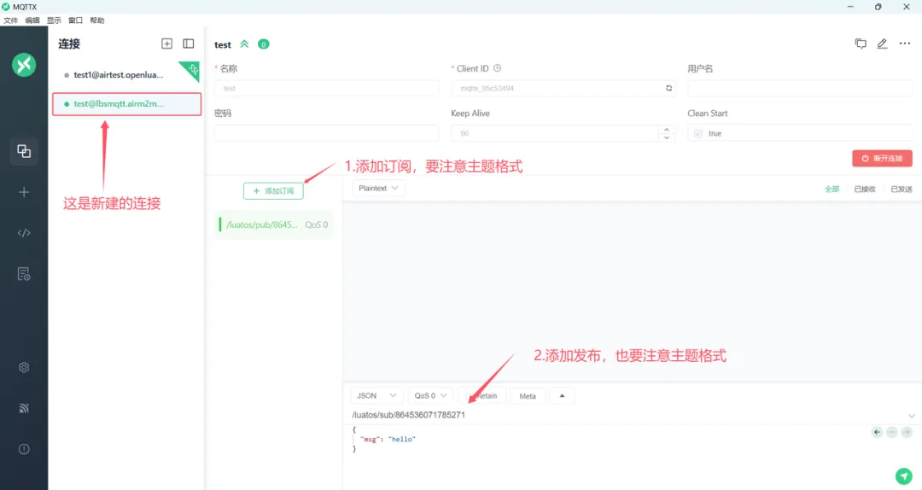Open the Settings gear in sidebar
Image resolution: width=922 pixels, height=490 pixels.
[24, 368]
